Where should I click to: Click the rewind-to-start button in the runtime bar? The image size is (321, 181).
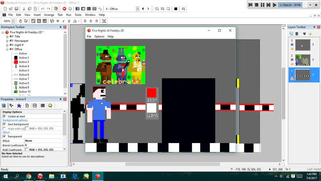coord(250,5)
